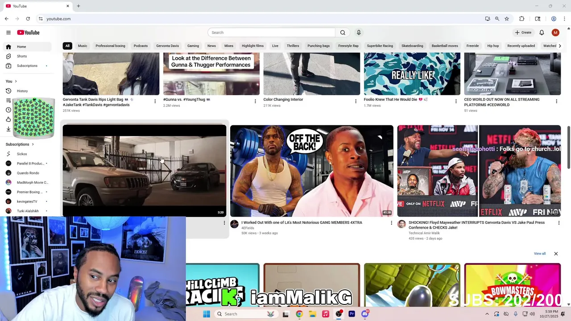Open Premiere Pro from the taskbar
The height and width of the screenshot is (321, 571).
(352, 314)
